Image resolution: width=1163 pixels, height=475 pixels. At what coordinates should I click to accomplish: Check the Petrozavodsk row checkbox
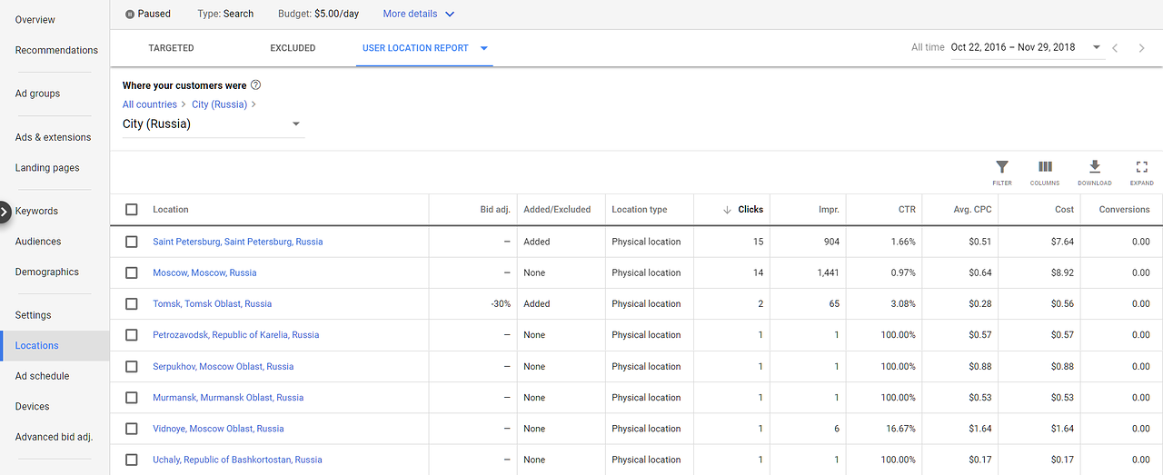132,335
